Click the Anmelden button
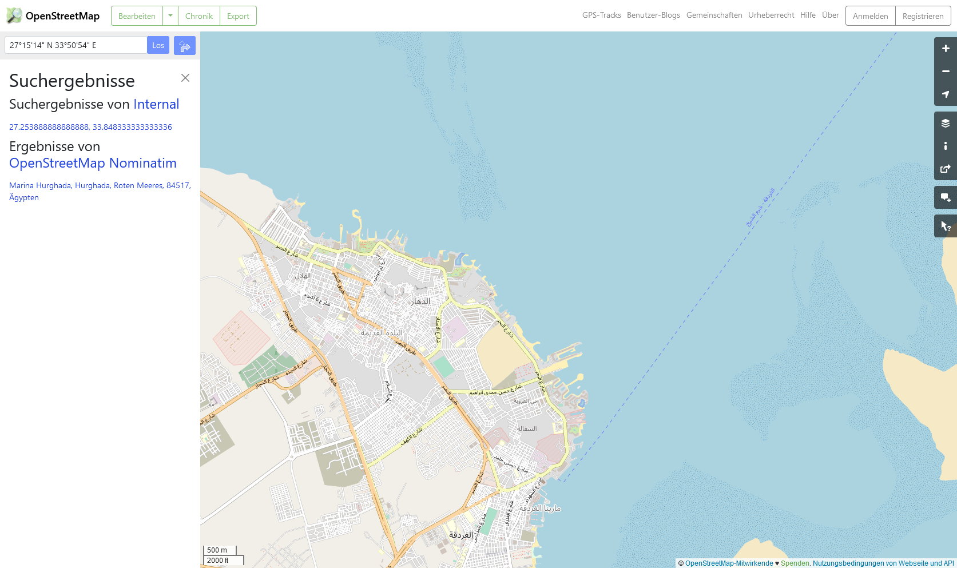The height and width of the screenshot is (568, 957). click(871, 16)
